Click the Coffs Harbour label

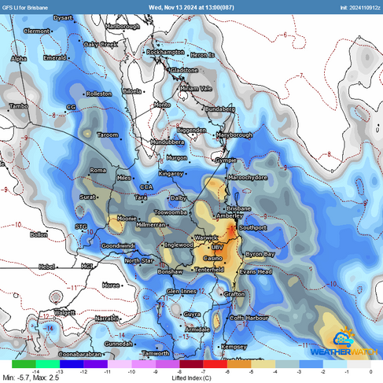(x=249, y=318)
